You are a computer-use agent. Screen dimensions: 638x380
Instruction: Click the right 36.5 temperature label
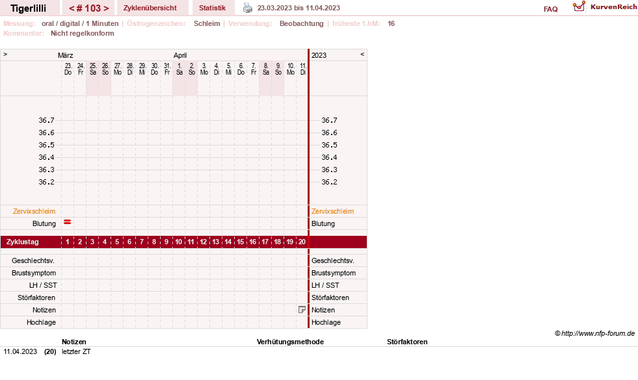pos(329,145)
